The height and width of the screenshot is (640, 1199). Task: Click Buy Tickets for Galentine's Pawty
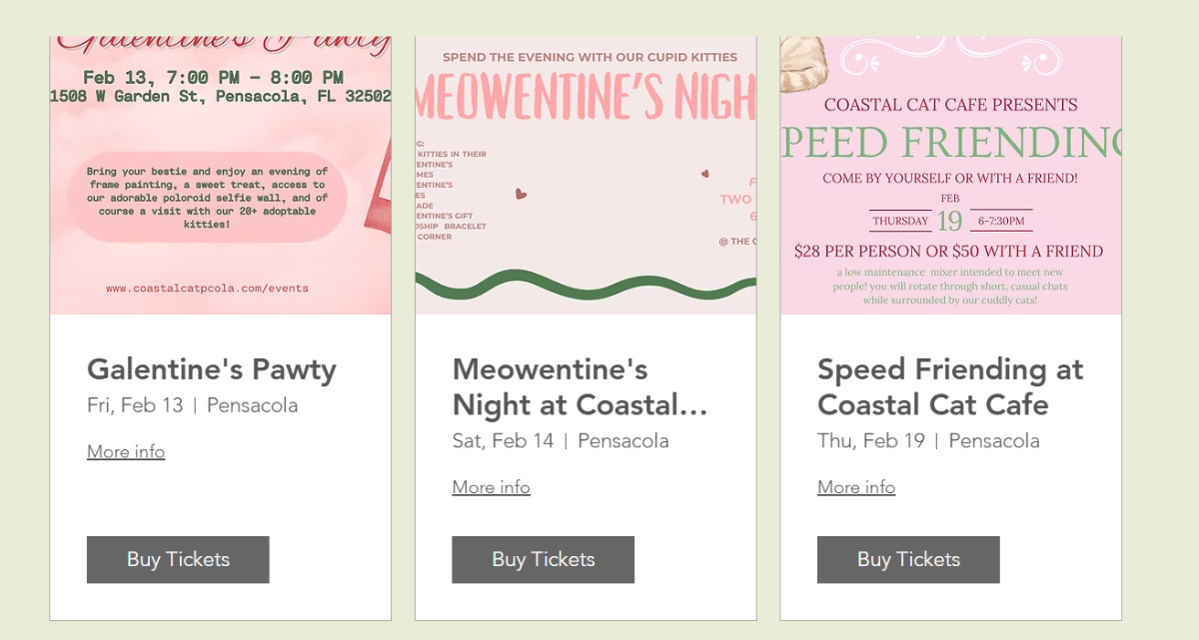coord(178,559)
